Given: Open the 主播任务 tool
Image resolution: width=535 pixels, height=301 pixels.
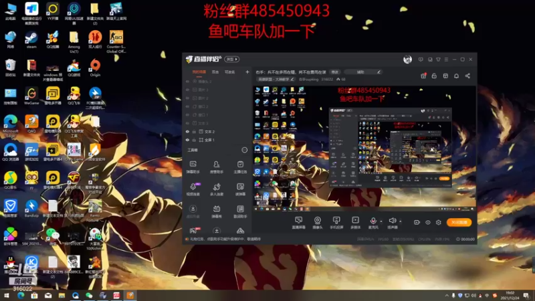Looking at the screenshot, I should click(240, 167).
